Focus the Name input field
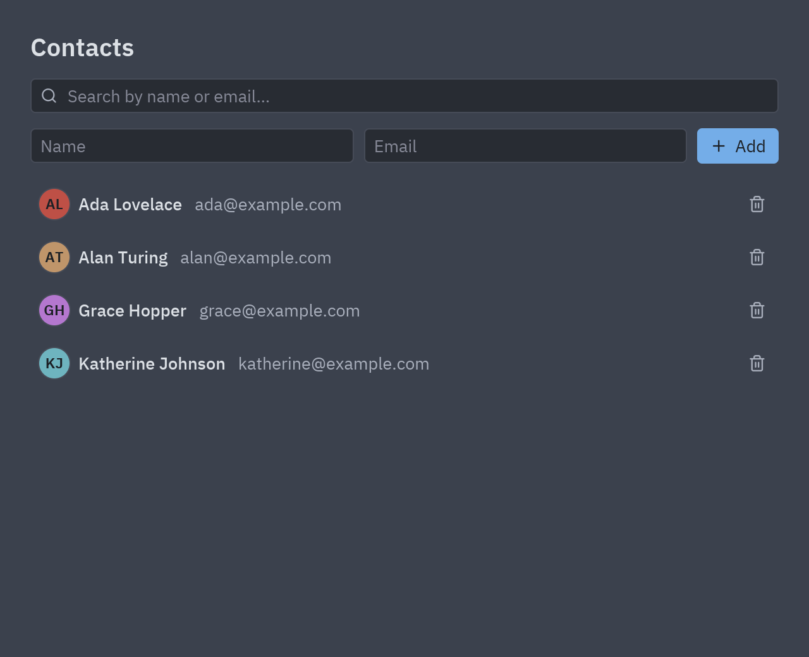The image size is (809, 657). click(192, 146)
